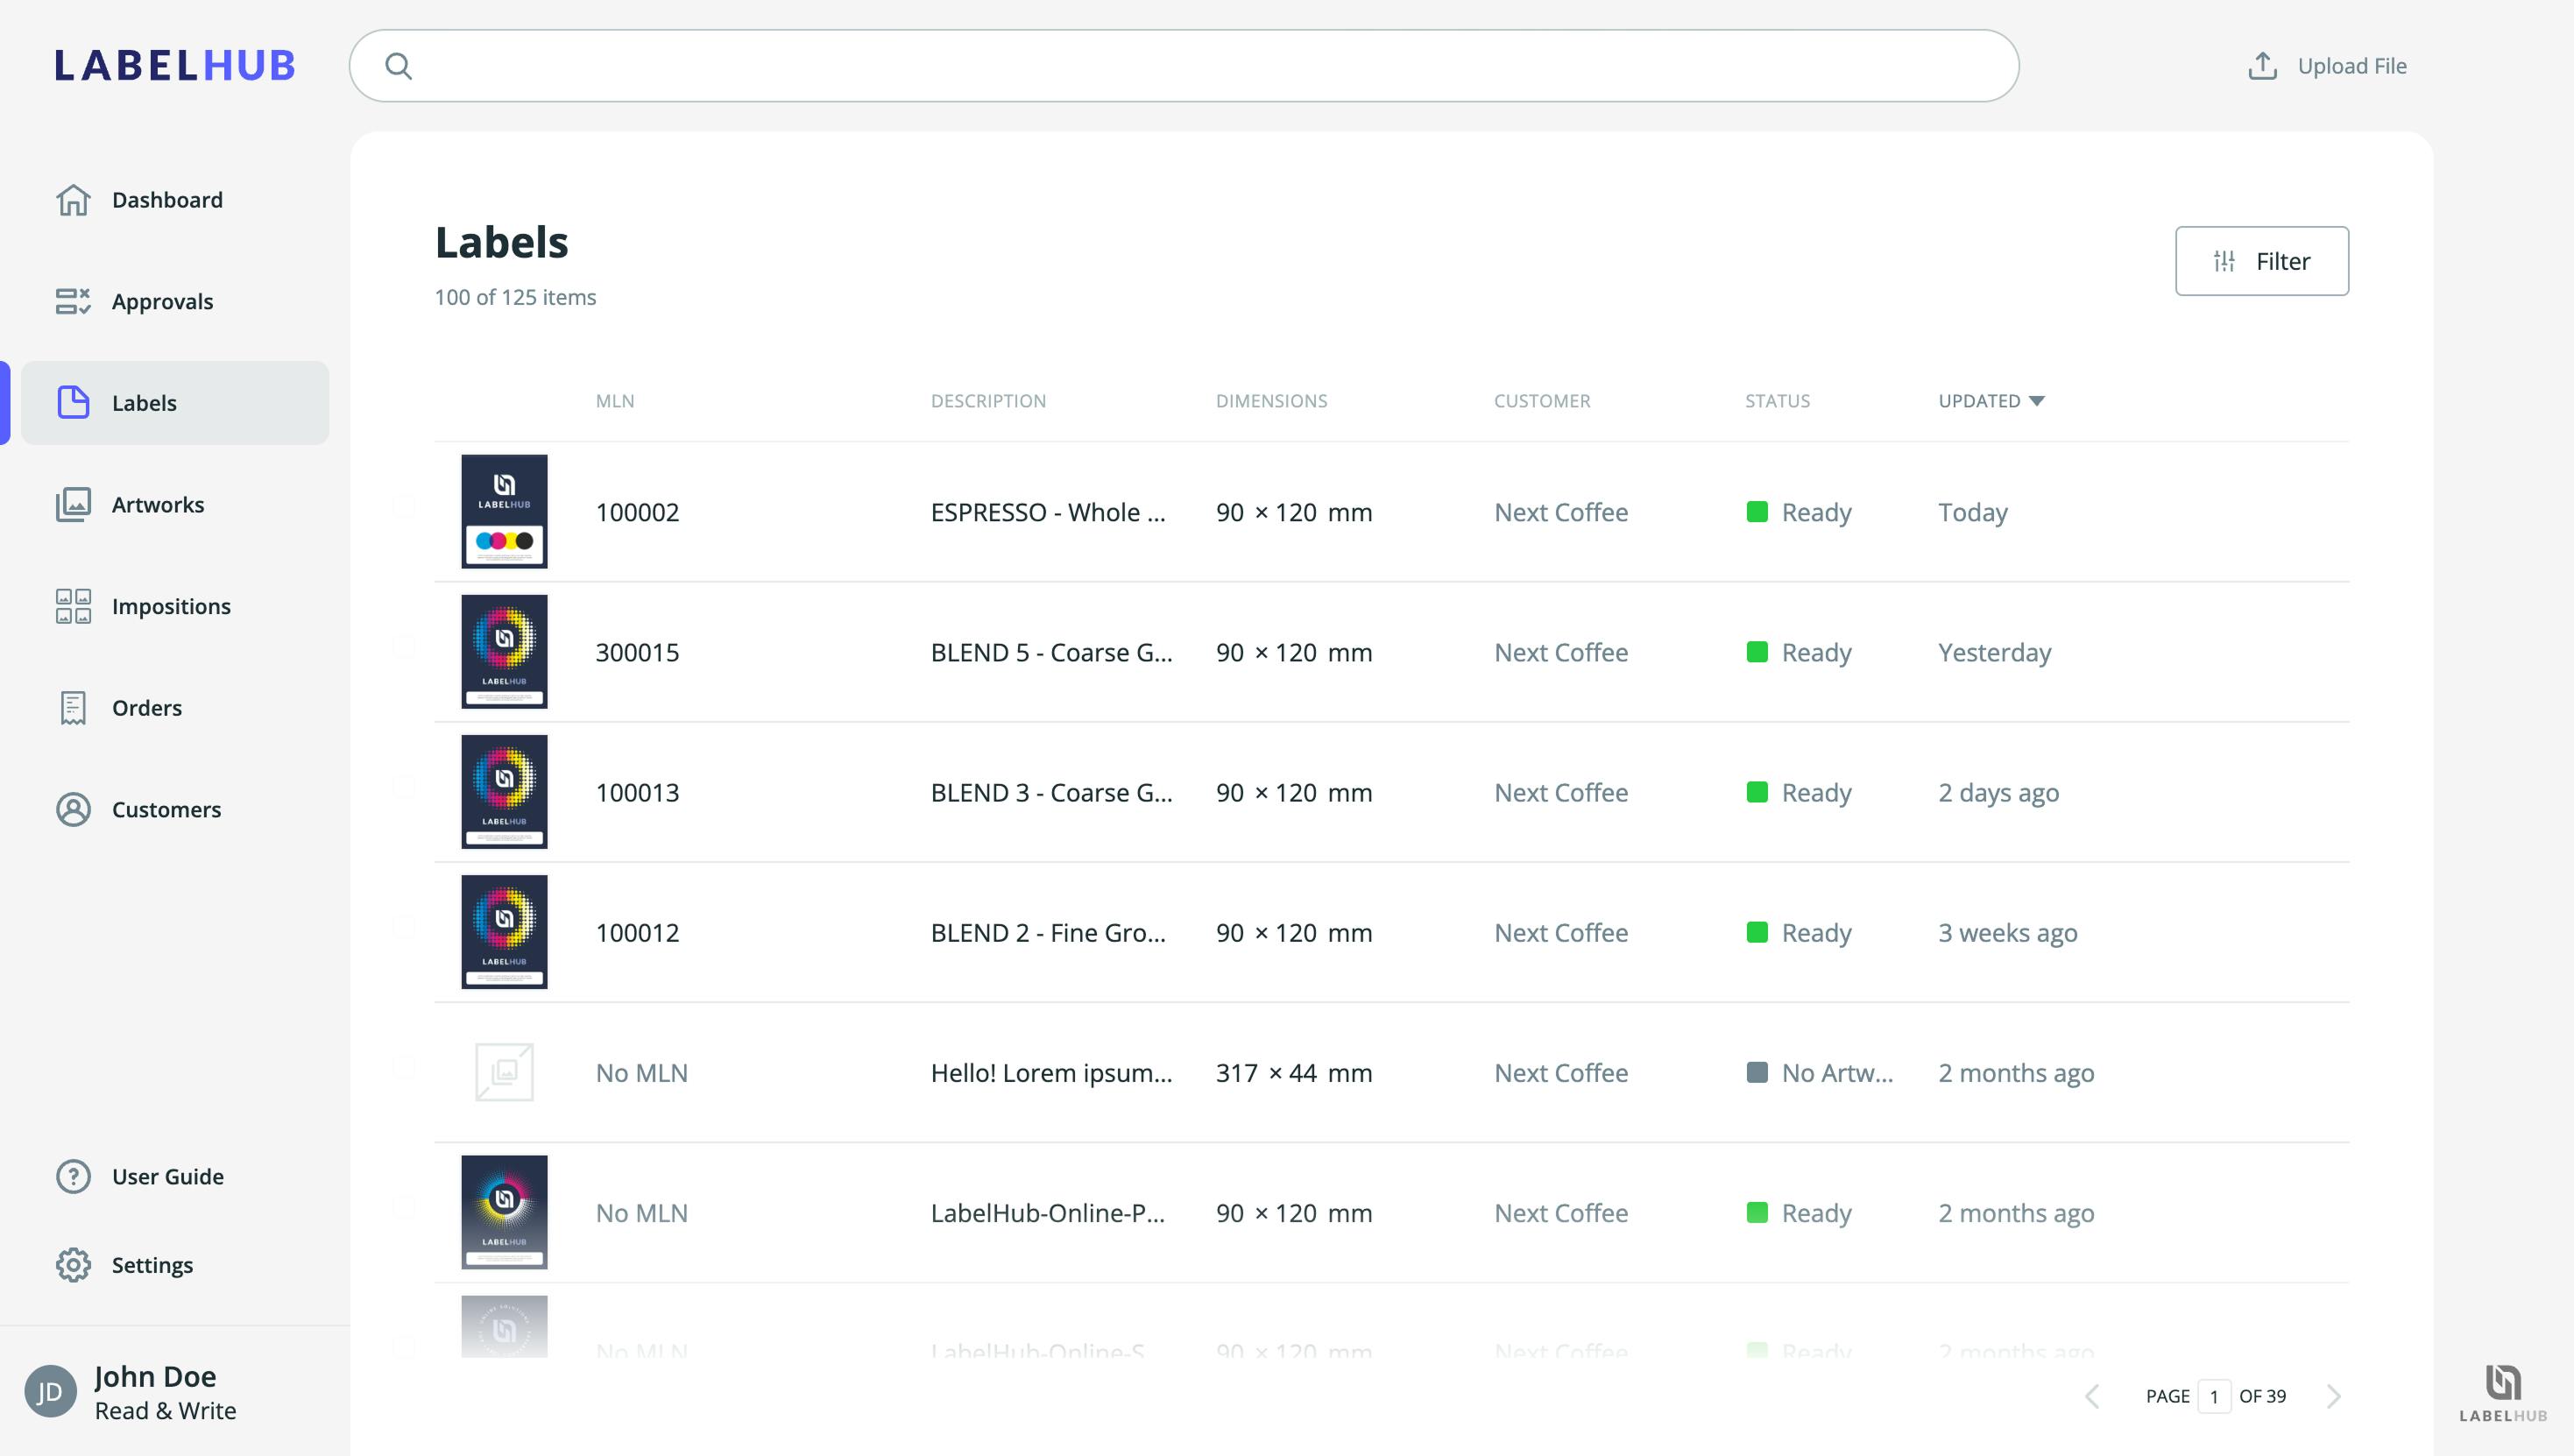
Task: Toggle the Updated column sort arrow
Action: point(2037,401)
